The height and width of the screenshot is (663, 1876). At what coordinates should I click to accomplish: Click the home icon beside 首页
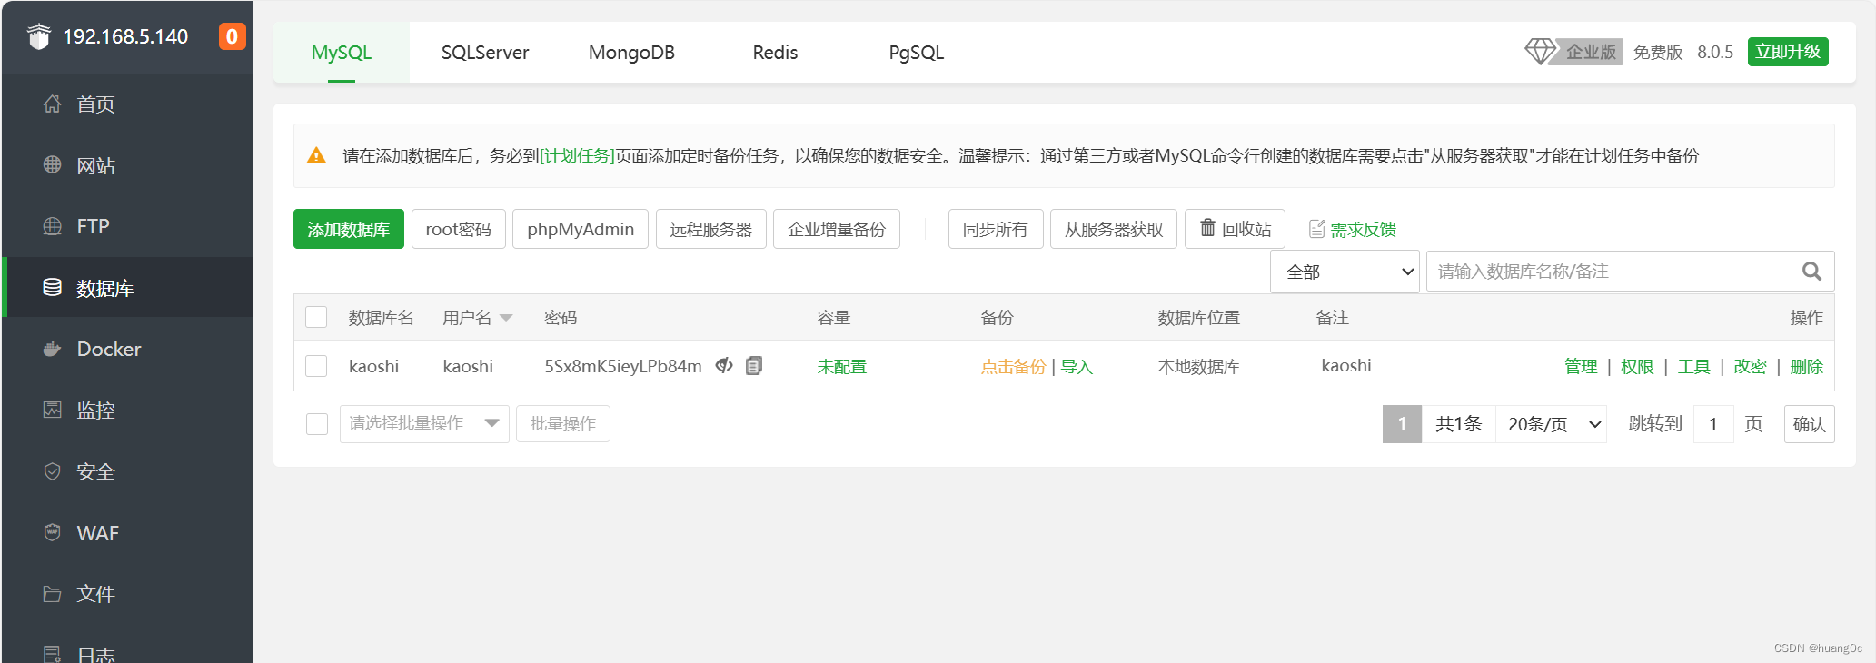click(53, 104)
